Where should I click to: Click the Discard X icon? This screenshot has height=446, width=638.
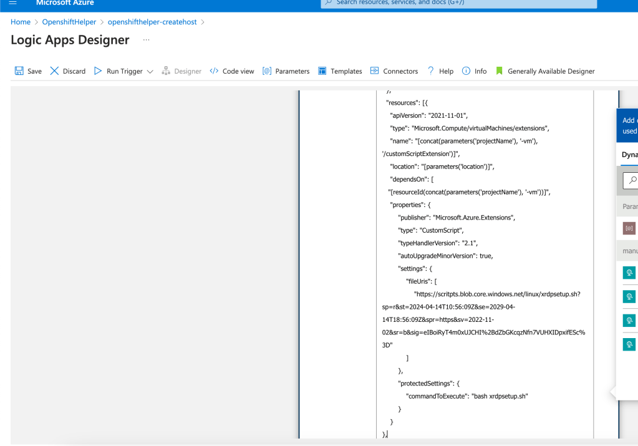pos(54,71)
